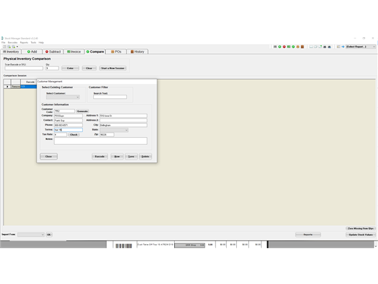
Task: Click the brown book History icon in the toolbar
Action: coord(302,47)
